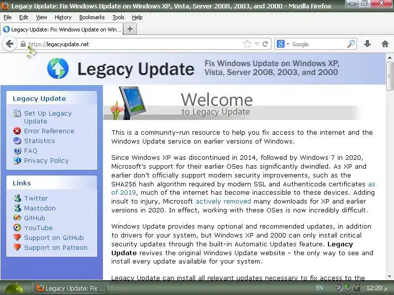This screenshot has width=394, height=295.
Task: Open the Help menu
Action: tap(137, 17)
